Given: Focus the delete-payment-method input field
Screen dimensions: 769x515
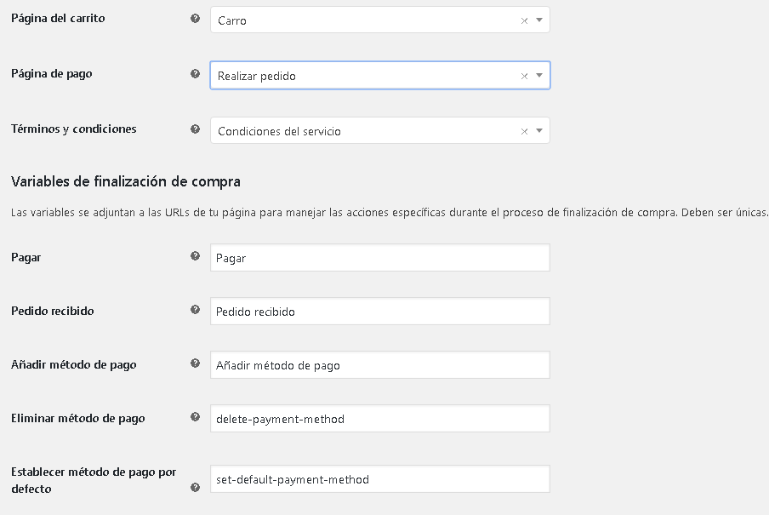Looking at the screenshot, I should 380,419.
